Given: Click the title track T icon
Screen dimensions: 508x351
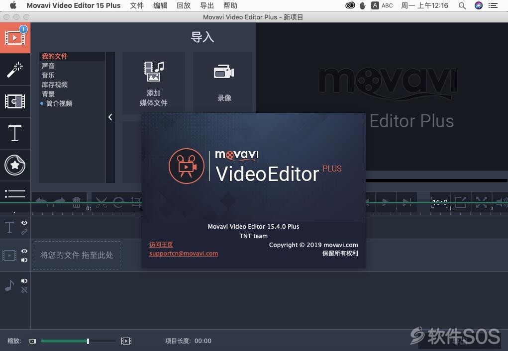Looking at the screenshot, I should point(9,227).
